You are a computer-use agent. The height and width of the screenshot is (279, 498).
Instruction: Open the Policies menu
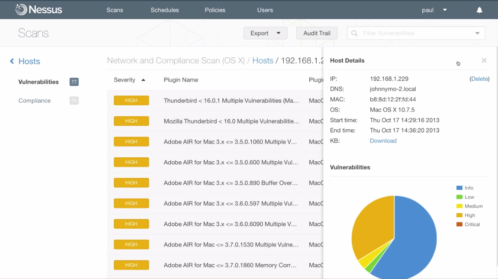click(215, 10)
